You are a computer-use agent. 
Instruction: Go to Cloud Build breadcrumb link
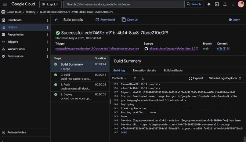coord(14,12)
